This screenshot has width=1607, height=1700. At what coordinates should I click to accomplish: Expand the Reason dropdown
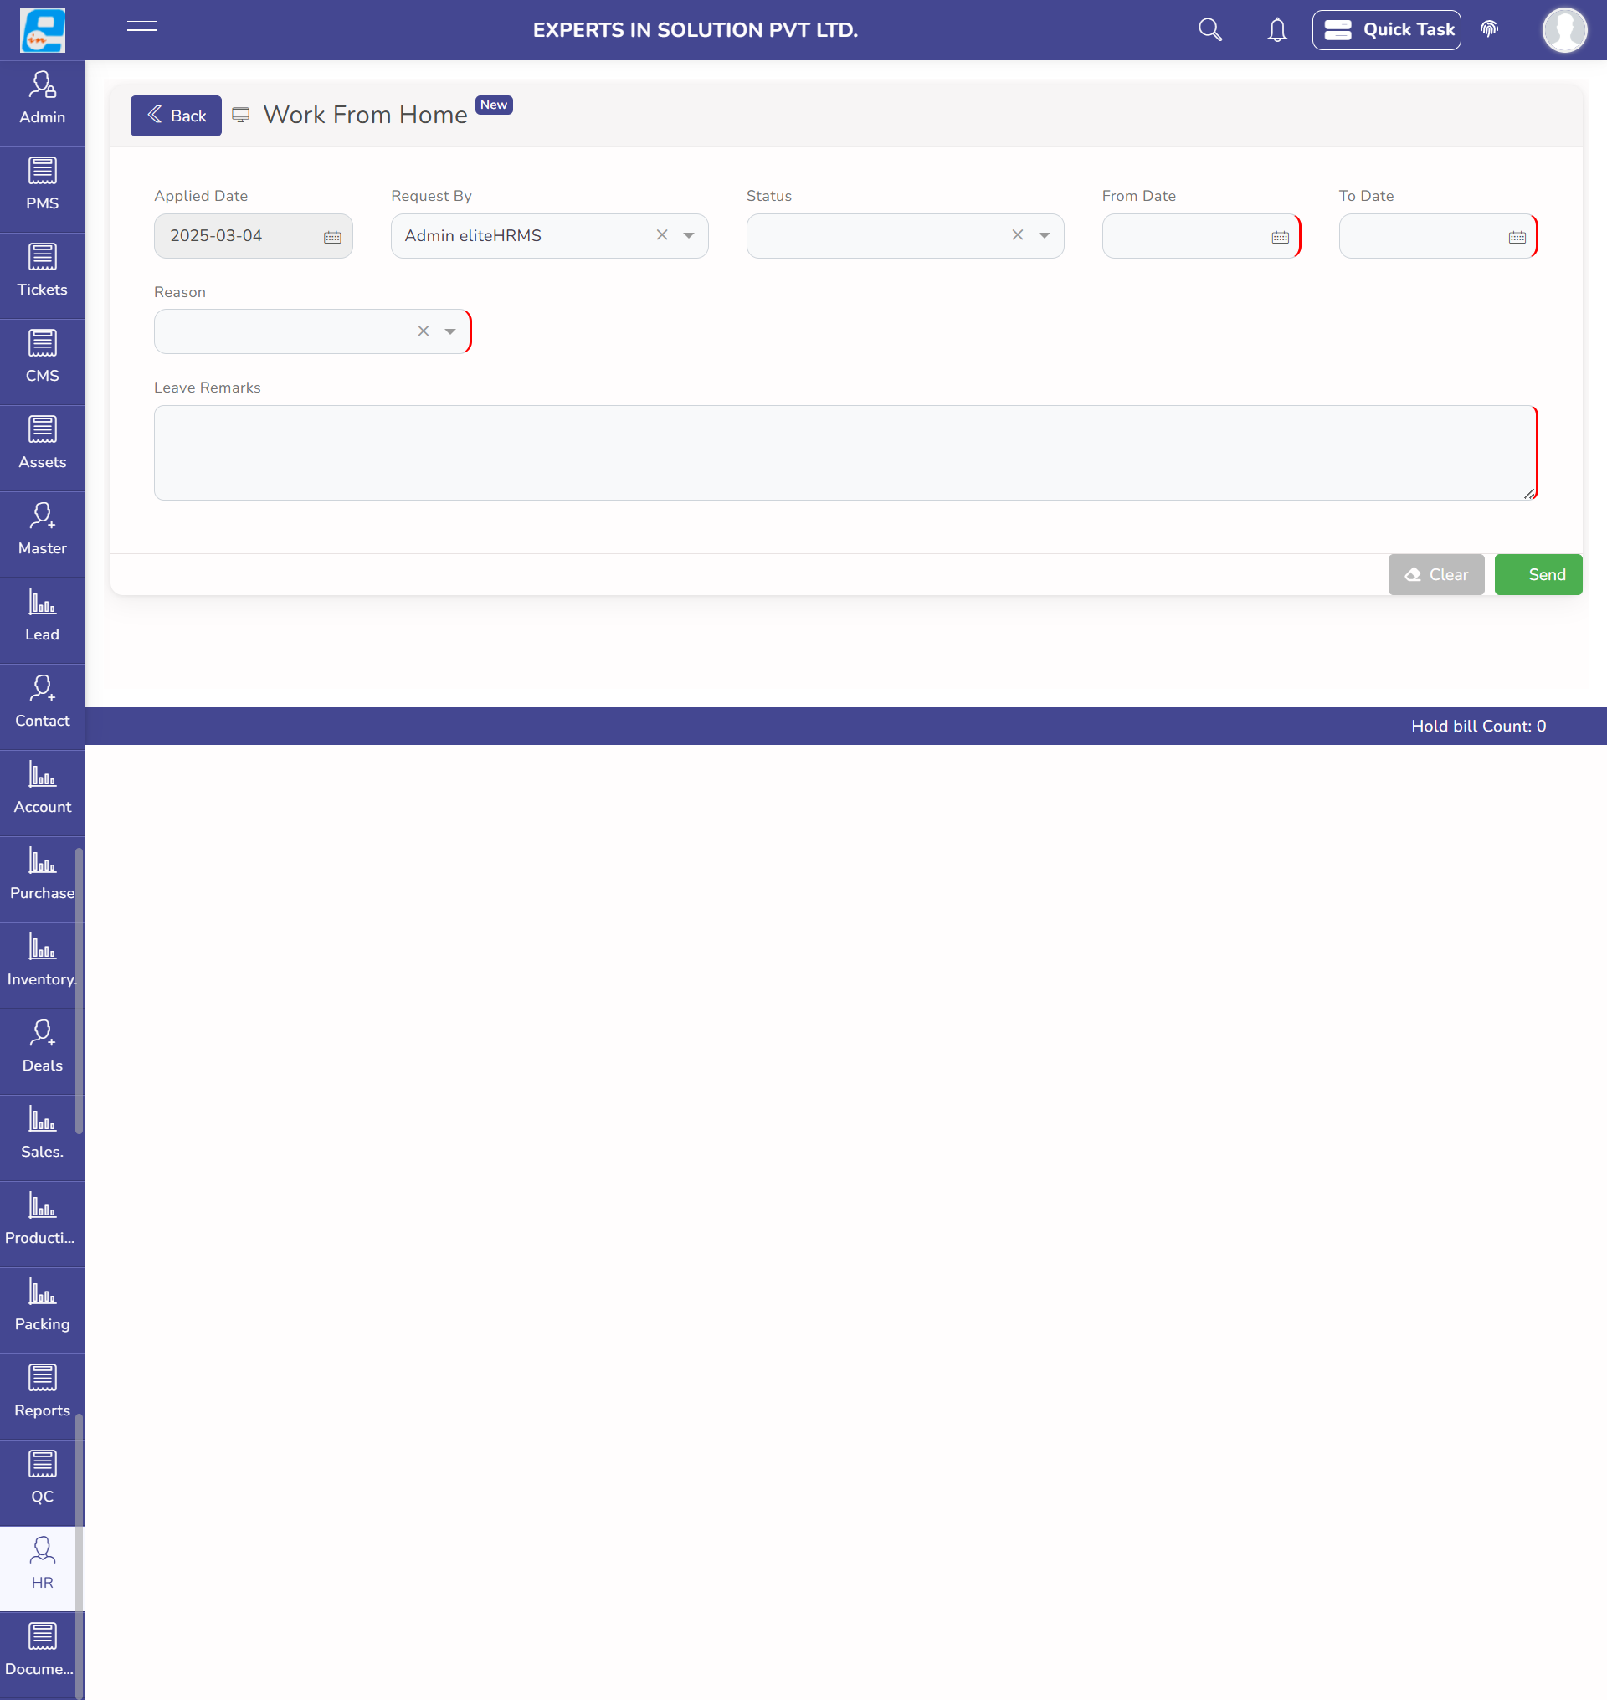[x=449, y=331]
